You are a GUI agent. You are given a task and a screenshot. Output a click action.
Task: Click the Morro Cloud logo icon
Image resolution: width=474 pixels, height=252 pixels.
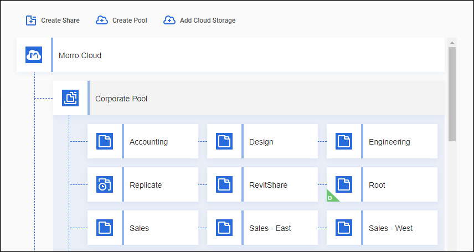[x=34, y=55]
